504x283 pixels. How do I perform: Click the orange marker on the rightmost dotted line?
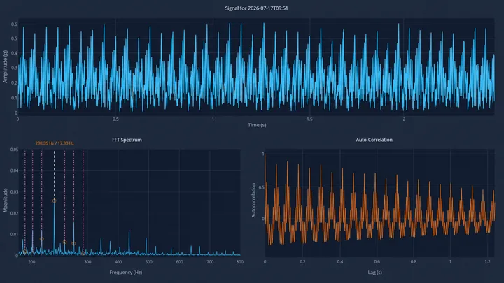[83, 254]
